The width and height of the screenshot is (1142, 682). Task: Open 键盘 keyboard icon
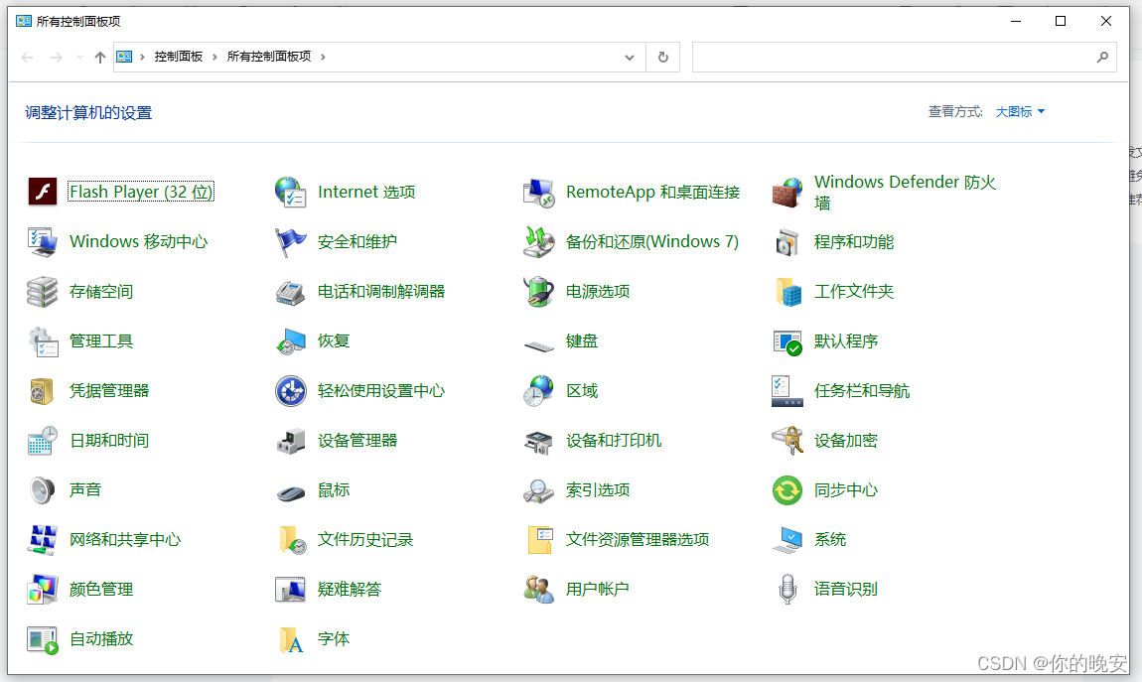[539, 345]
